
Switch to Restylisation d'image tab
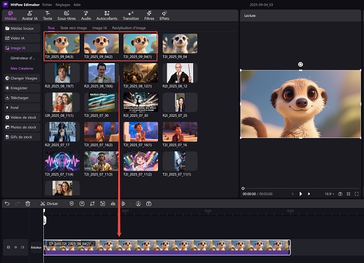129,28
